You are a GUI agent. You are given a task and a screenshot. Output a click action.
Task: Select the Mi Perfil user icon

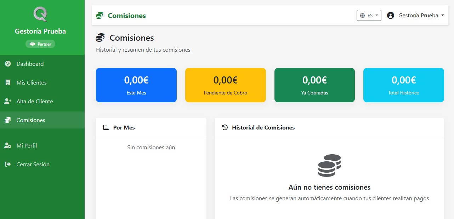coord(8,145)
